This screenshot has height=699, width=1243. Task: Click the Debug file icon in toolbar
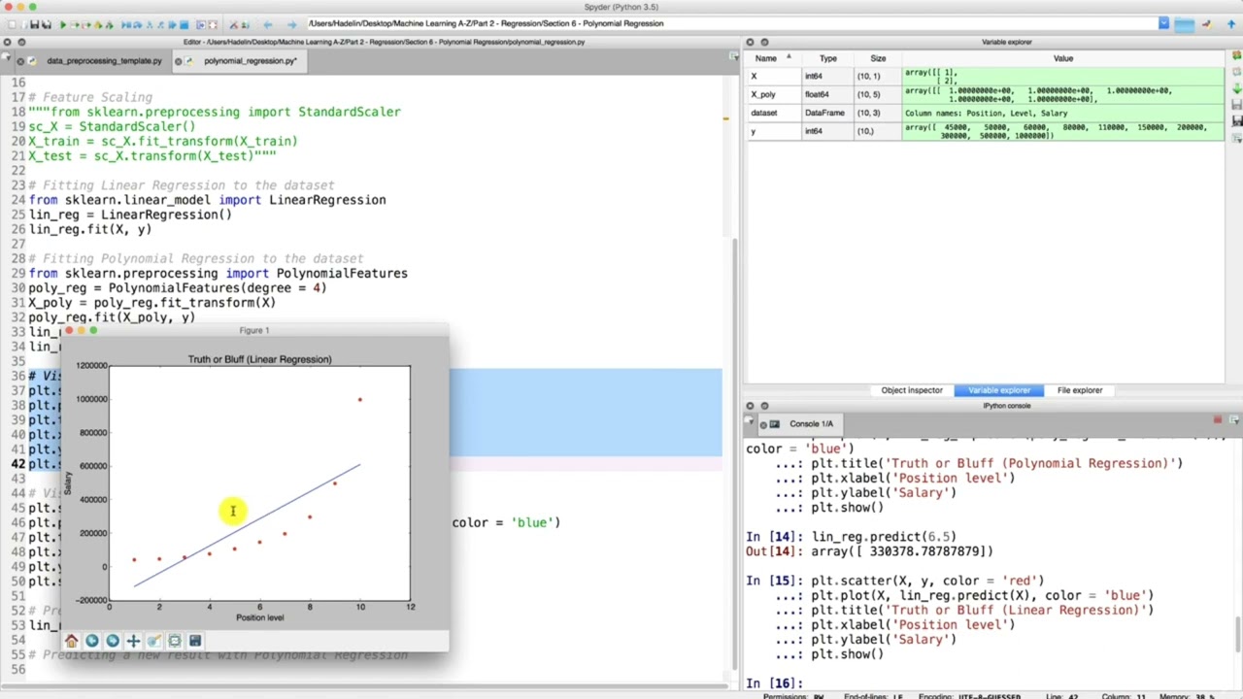pyautogui.click(x=126, y=24)
